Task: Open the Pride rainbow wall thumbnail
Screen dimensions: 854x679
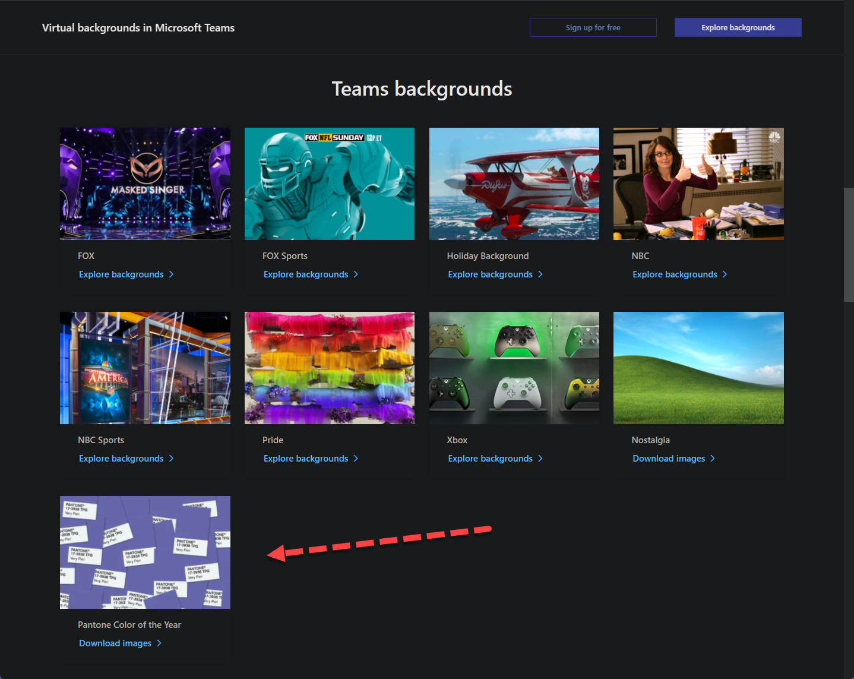Action: tap(330, 368)
